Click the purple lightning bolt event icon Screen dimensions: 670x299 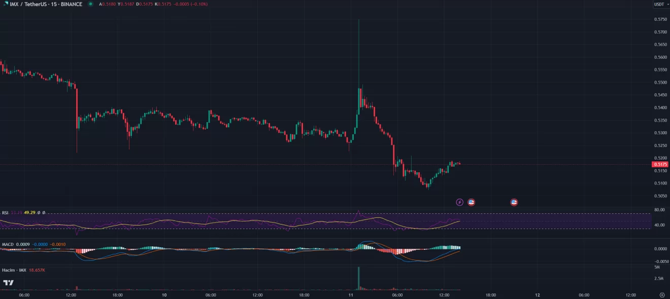click(x=460, y=202)
